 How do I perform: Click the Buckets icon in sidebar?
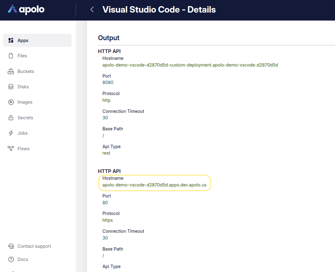tap(11, 71)
